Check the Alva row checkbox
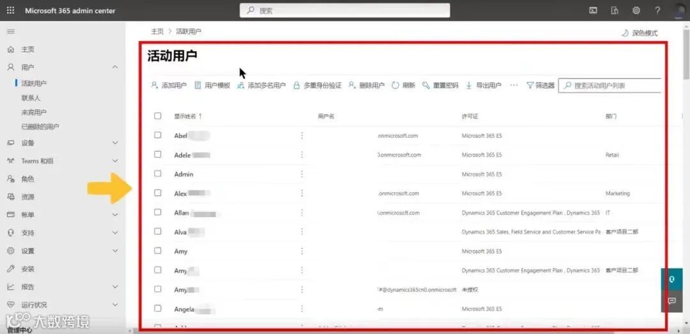Viewport: 690px width, 334px height. [x=158, y=231]
